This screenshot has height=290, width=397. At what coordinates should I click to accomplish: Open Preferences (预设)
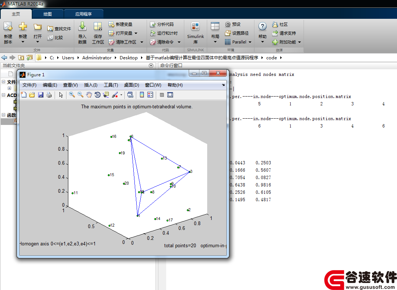pos(233,24)
